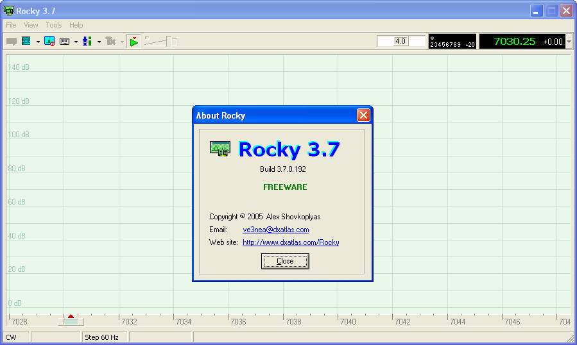Toggle the green Start/Play button
The image size is (577, 345).
click(134, 42)
